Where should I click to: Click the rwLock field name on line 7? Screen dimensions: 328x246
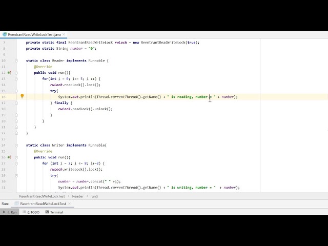click(121, 43)
